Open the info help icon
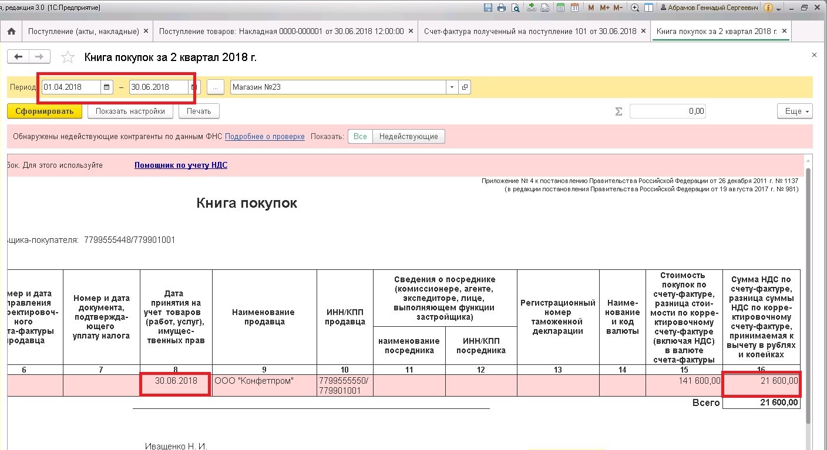The height and width of the screenshot is (450, 827). click(x=768, y=8)
